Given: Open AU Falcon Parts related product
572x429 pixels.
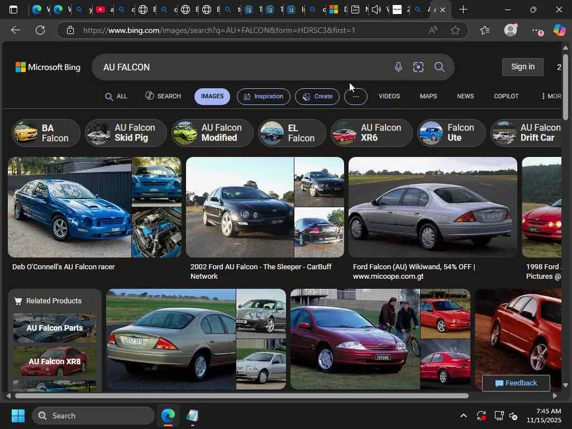Looking at the screenshot, I should (x=55, y=328).
